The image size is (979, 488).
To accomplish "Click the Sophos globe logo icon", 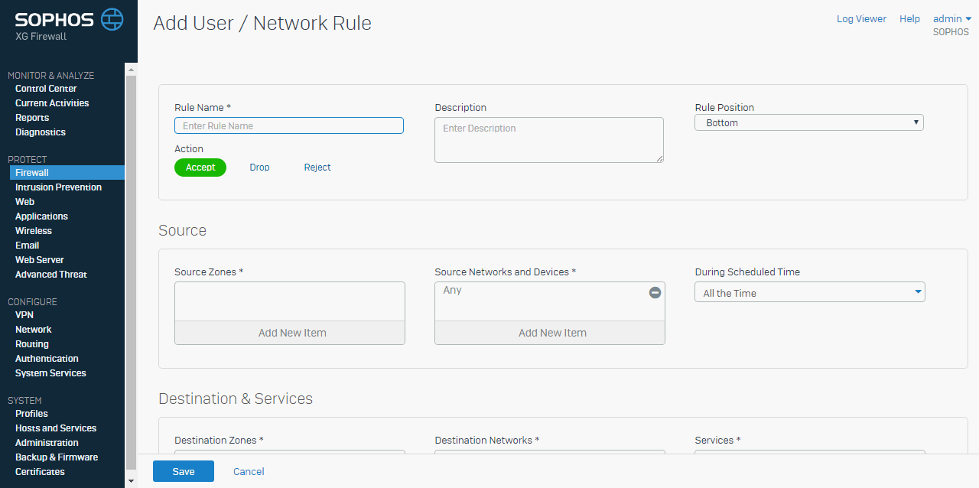I will pyautogui.click(x=112, y=19).
